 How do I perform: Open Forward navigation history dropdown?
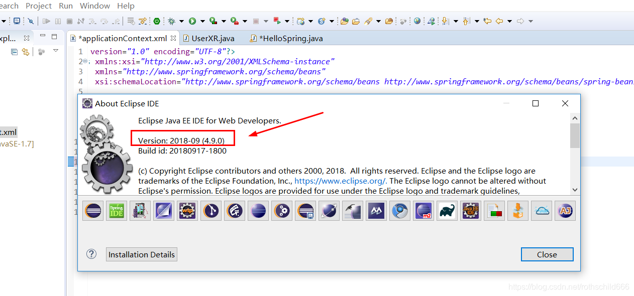[x=531, y=21]
